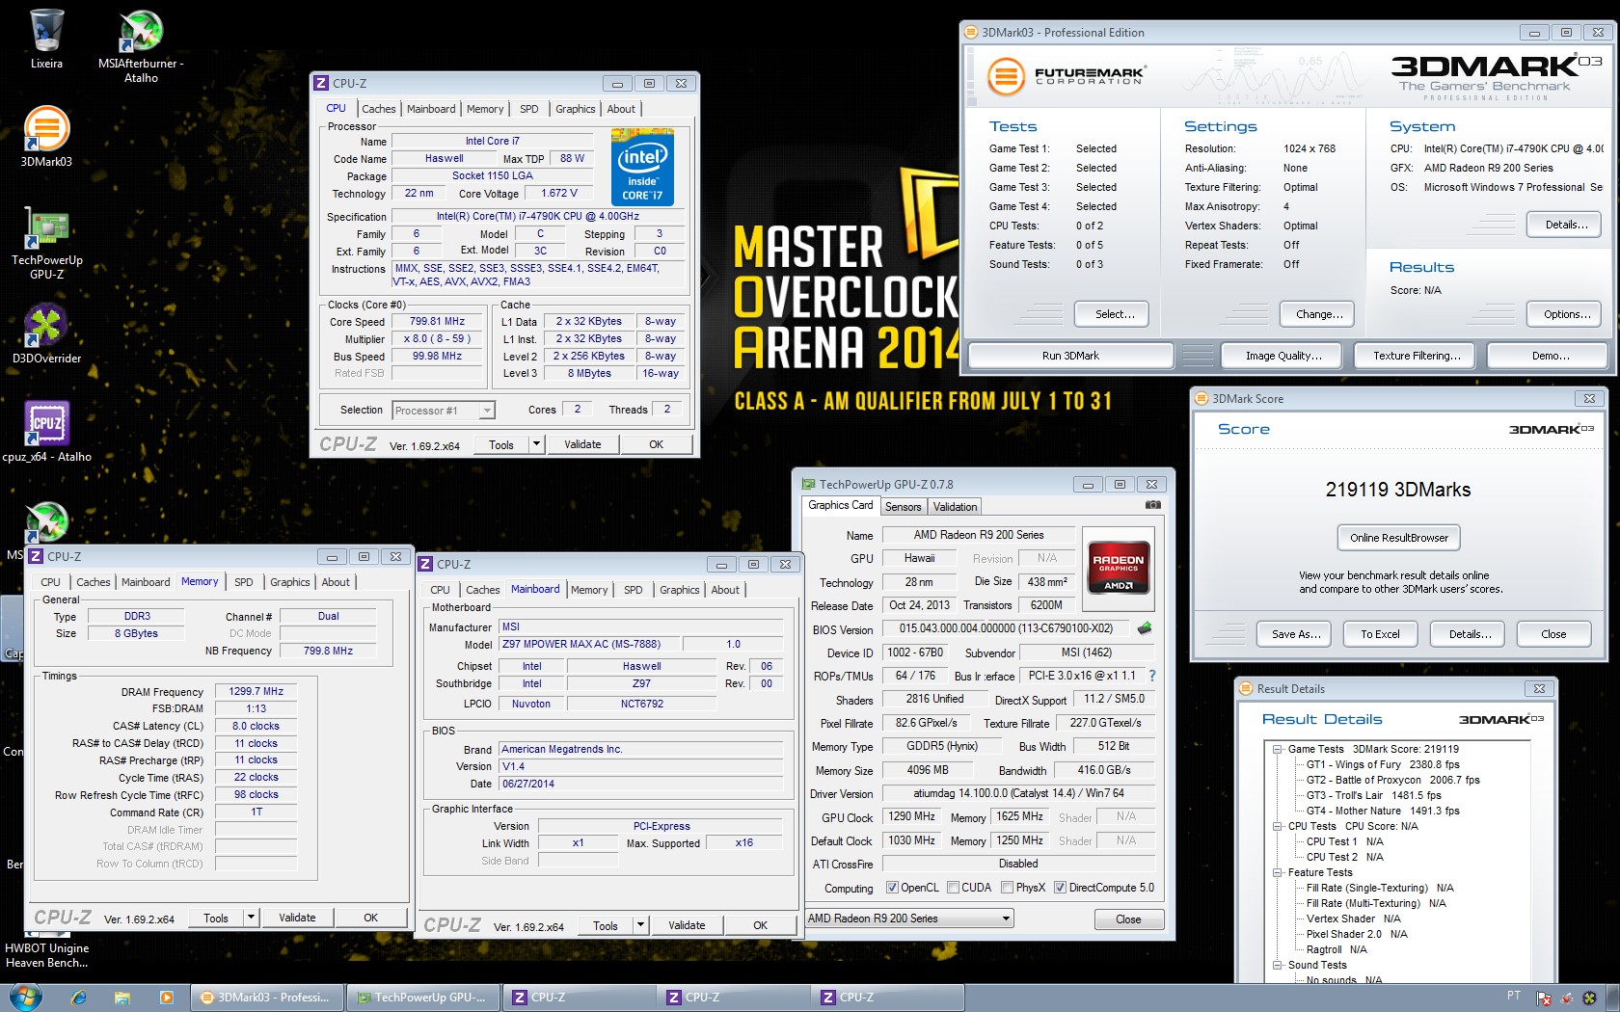
Task: Click the GPU-Z BIOS save chip icon
Action: pos(1145,628)
